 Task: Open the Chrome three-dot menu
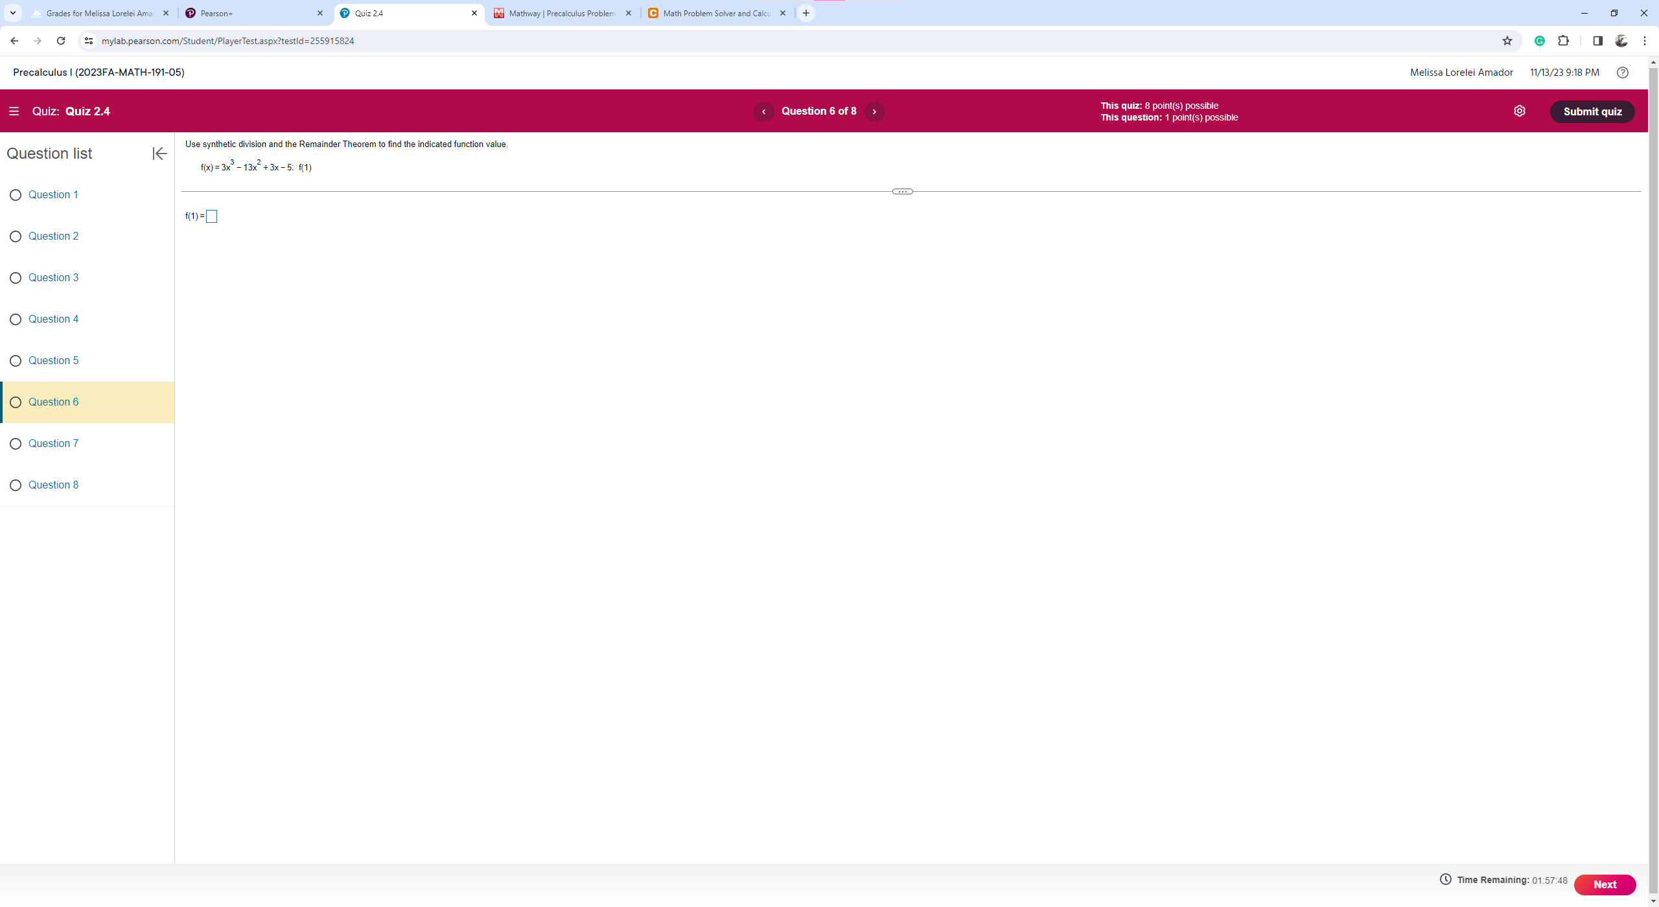(1644, 41)
